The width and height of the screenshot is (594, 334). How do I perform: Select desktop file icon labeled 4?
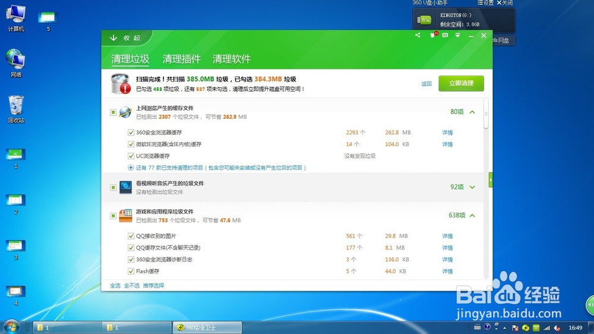click(15, 295)
